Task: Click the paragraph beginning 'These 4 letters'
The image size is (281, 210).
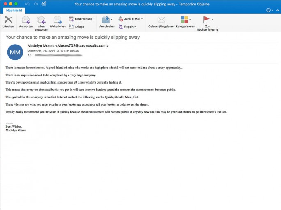Action: (x=77, y=104)
